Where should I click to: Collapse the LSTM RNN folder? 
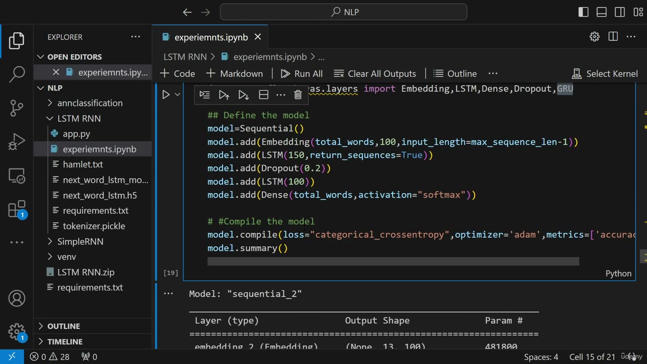[x=93, y=118]
